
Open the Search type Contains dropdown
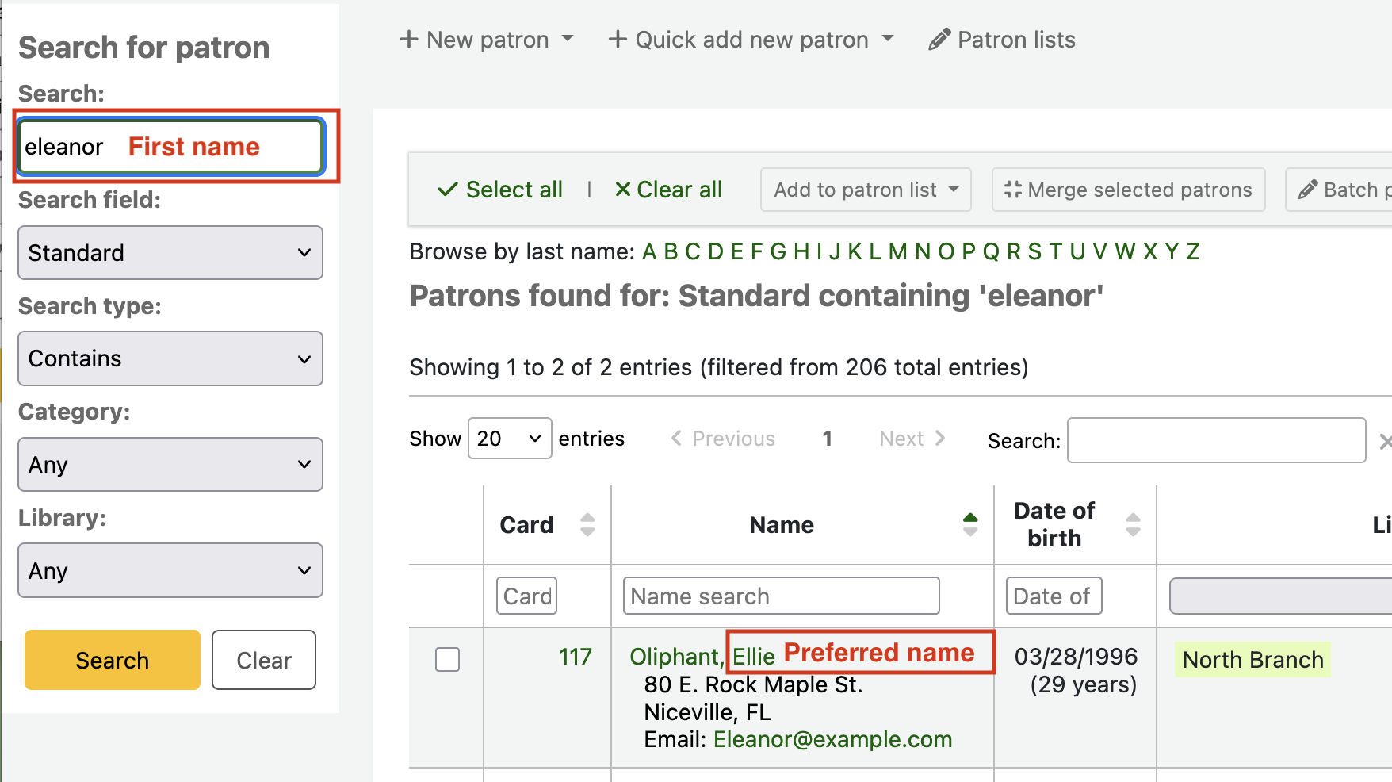tap(170, 358)
